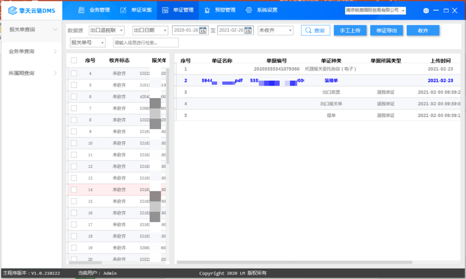
Task: Click the left list horizontal scrollbar
Action: 85,262
